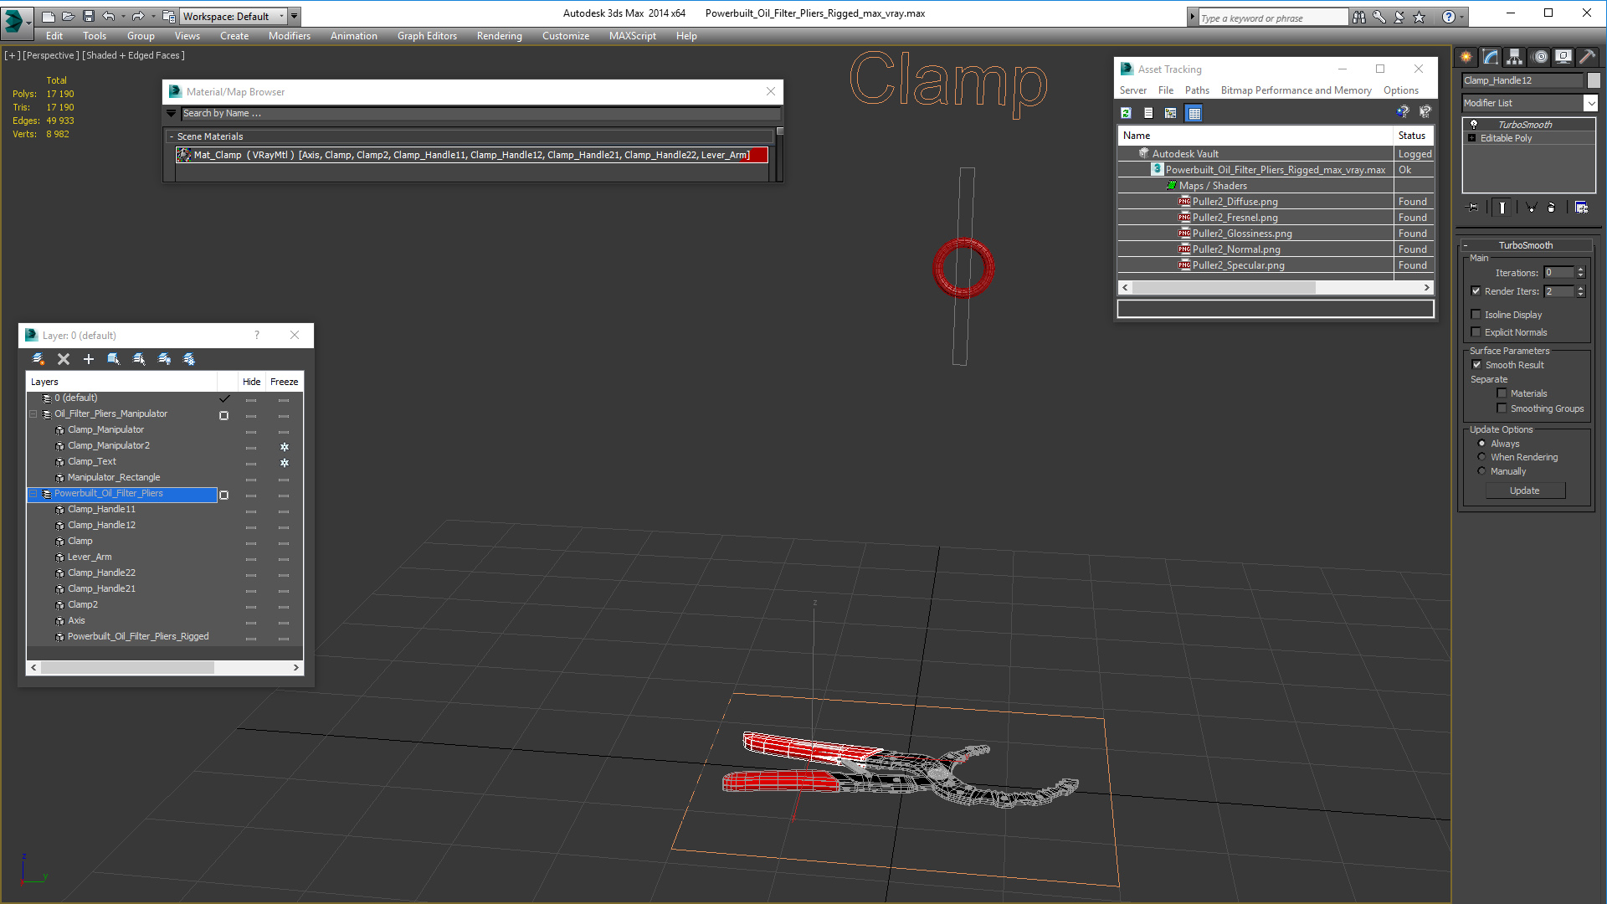
Task: Click the Clamp_Handle12 object color swatch
Action: pos(1594,80)
